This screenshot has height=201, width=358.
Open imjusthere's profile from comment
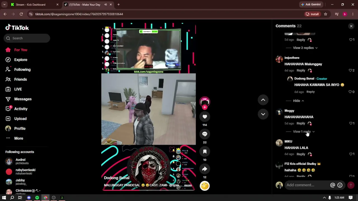point(292,58)
